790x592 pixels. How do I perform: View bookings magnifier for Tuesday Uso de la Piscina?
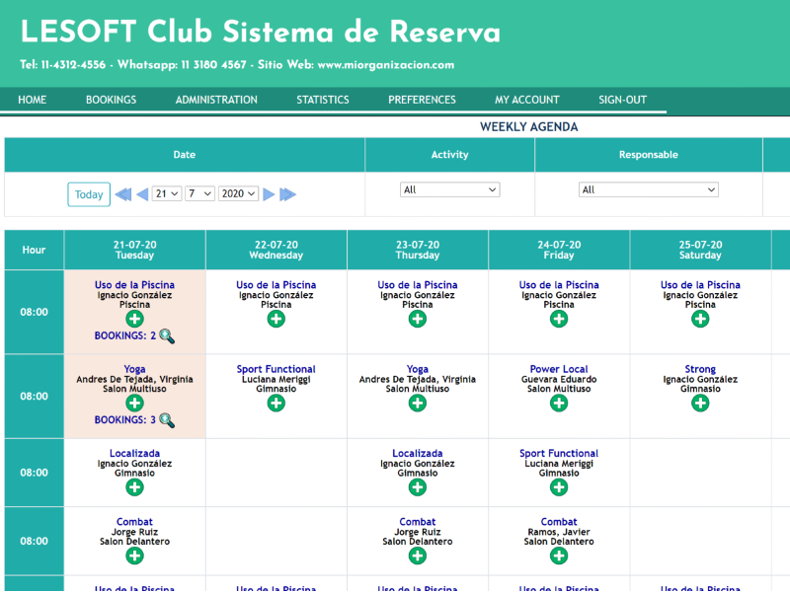[x=167, y=336]
